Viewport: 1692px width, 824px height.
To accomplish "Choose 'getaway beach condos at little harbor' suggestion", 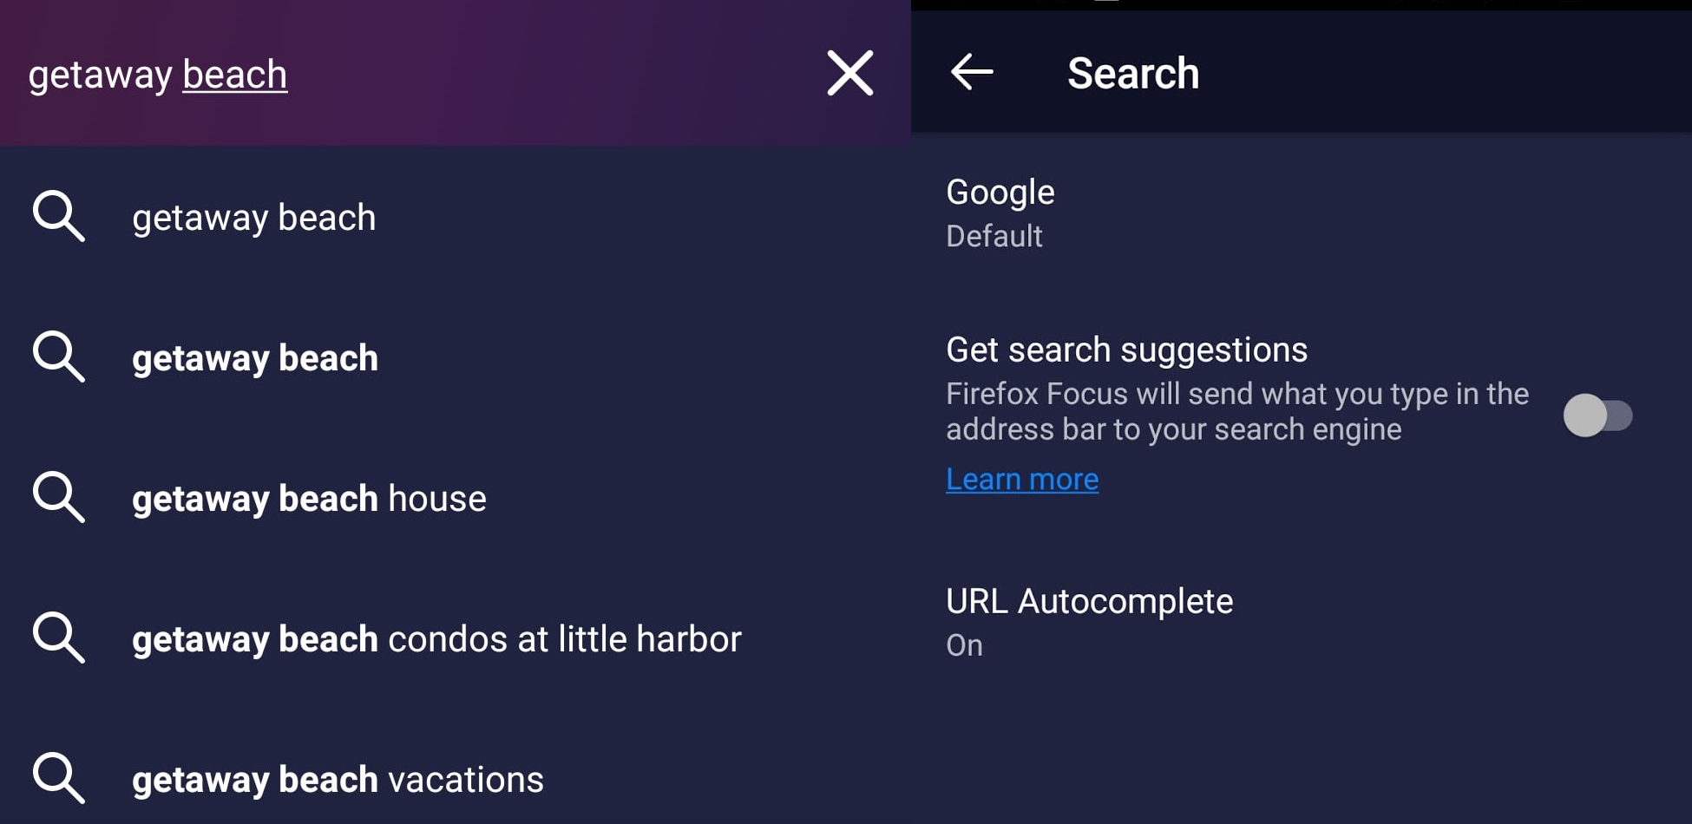I will pos(456,638).
